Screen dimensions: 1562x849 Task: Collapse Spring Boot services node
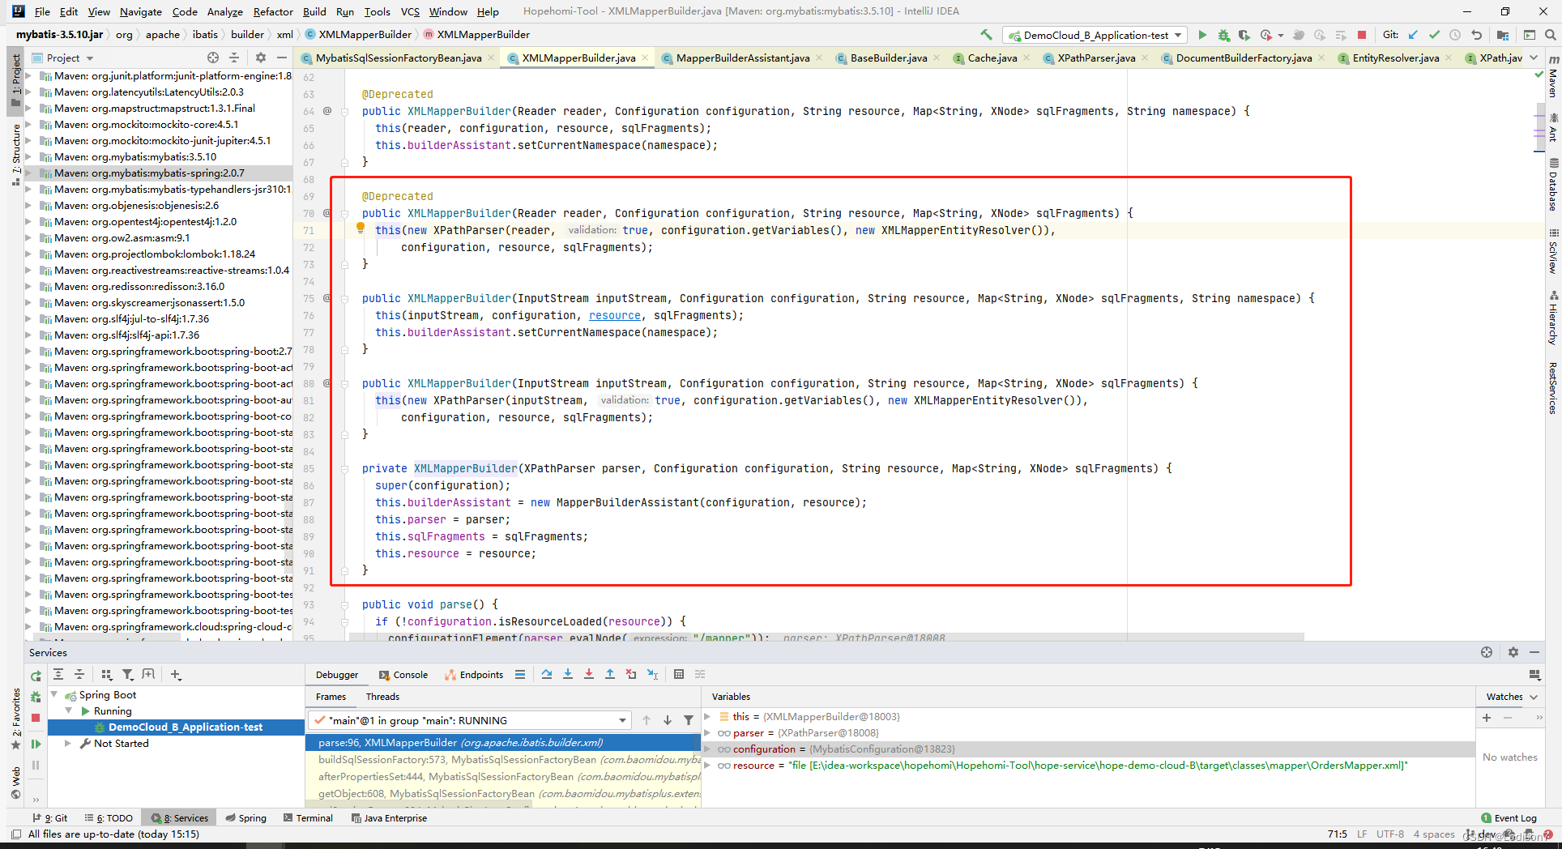pyautogui.click(x=54, y=694)
